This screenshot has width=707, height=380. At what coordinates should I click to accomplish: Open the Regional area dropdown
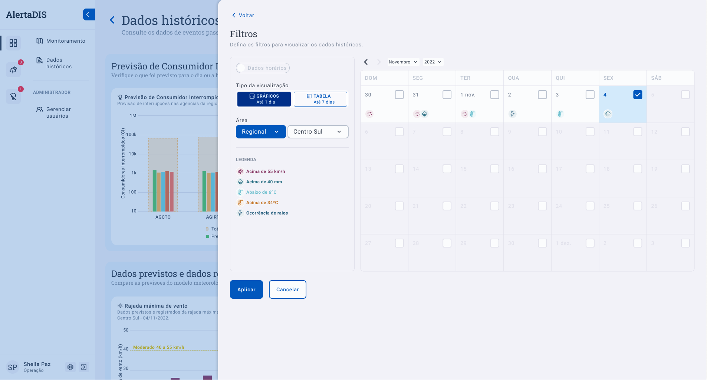260,132
